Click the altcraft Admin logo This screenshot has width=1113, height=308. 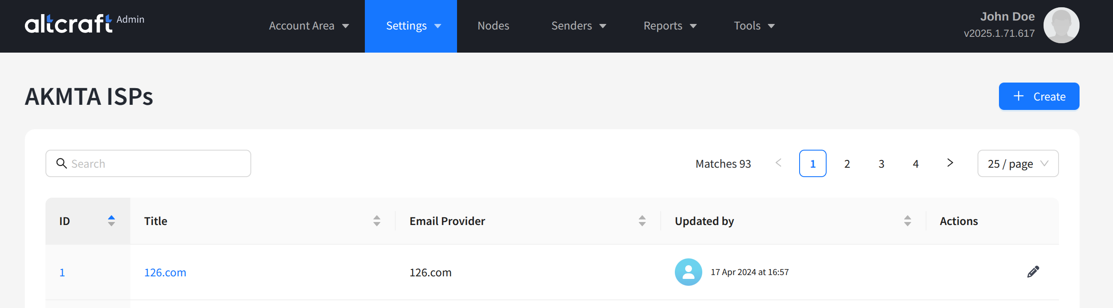[x=84, y=24]
